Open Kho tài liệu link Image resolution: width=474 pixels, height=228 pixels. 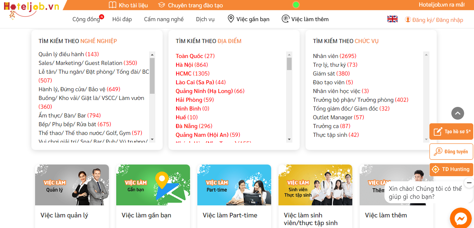pyautogui.click(x=133, y=5)
